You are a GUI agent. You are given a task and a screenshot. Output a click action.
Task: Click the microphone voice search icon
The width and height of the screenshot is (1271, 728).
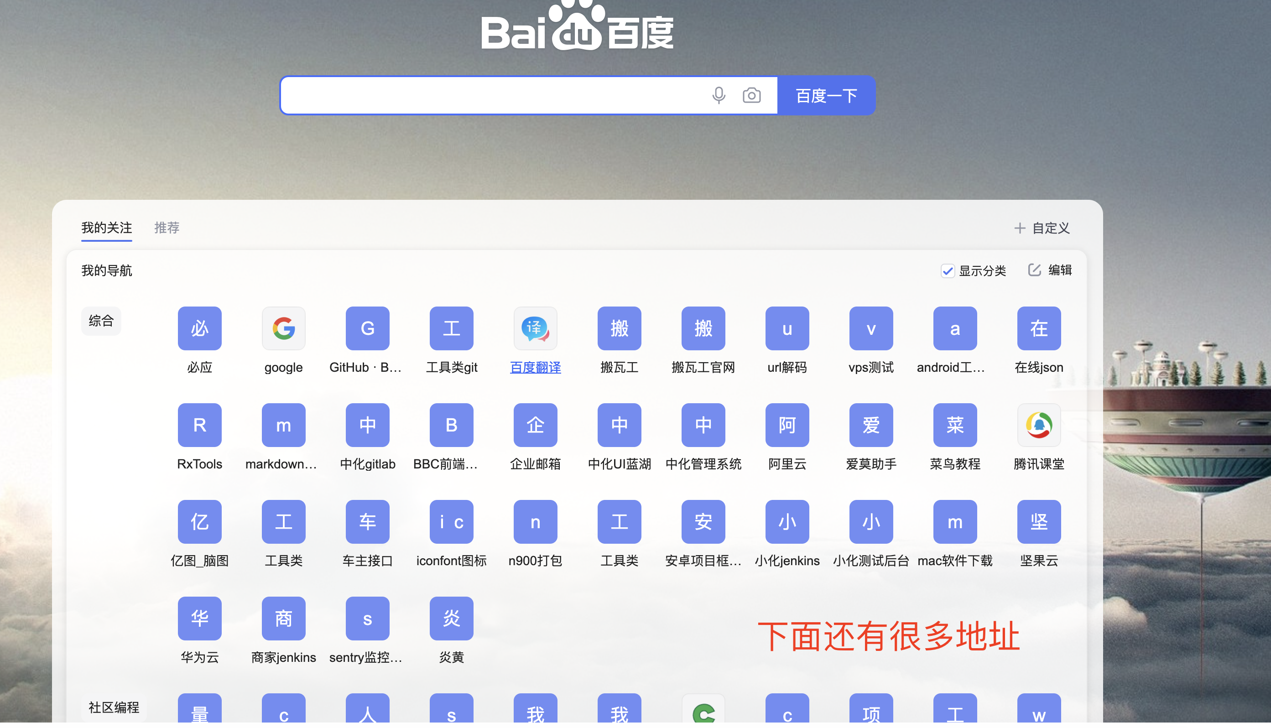pos(719,95)
